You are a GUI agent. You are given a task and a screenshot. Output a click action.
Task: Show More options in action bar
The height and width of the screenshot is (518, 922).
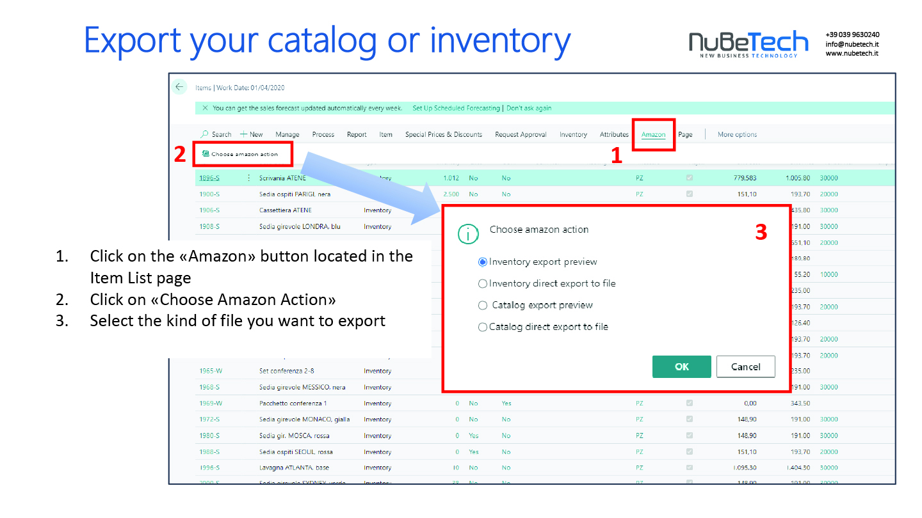coord(737,134)
